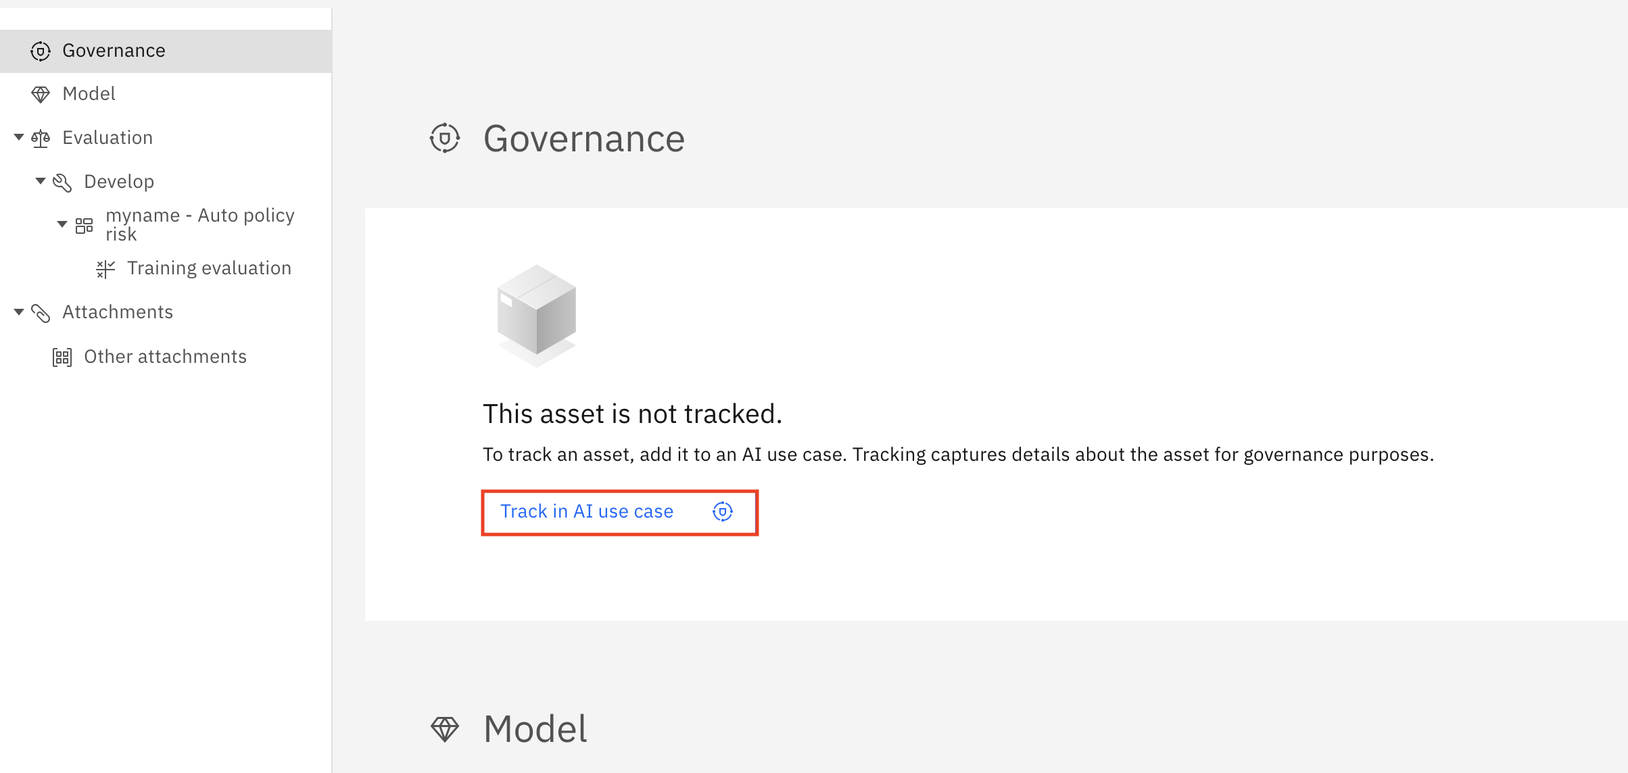Collapse the Attachments tree section

[19, 311]
